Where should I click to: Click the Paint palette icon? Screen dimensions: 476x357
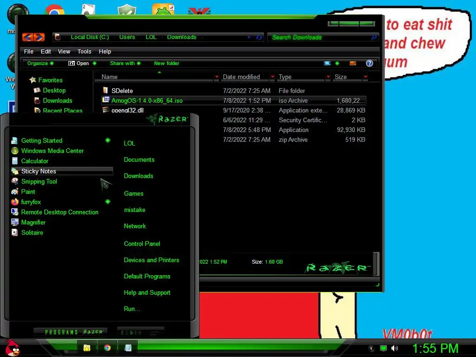pyautogui.click(x=14, y=192)
